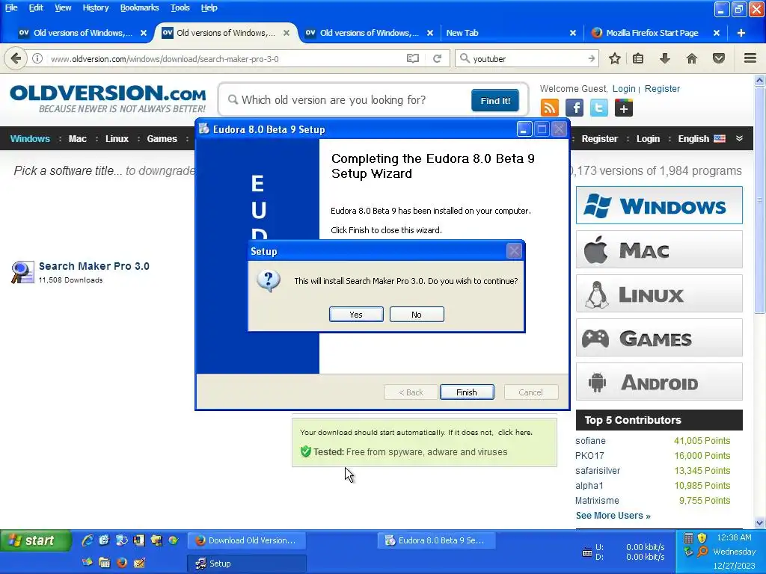This screenshot has height=574, width=766.
Task: Open the Pocket icon in toolbar
Action: click(x=719, y=58)
